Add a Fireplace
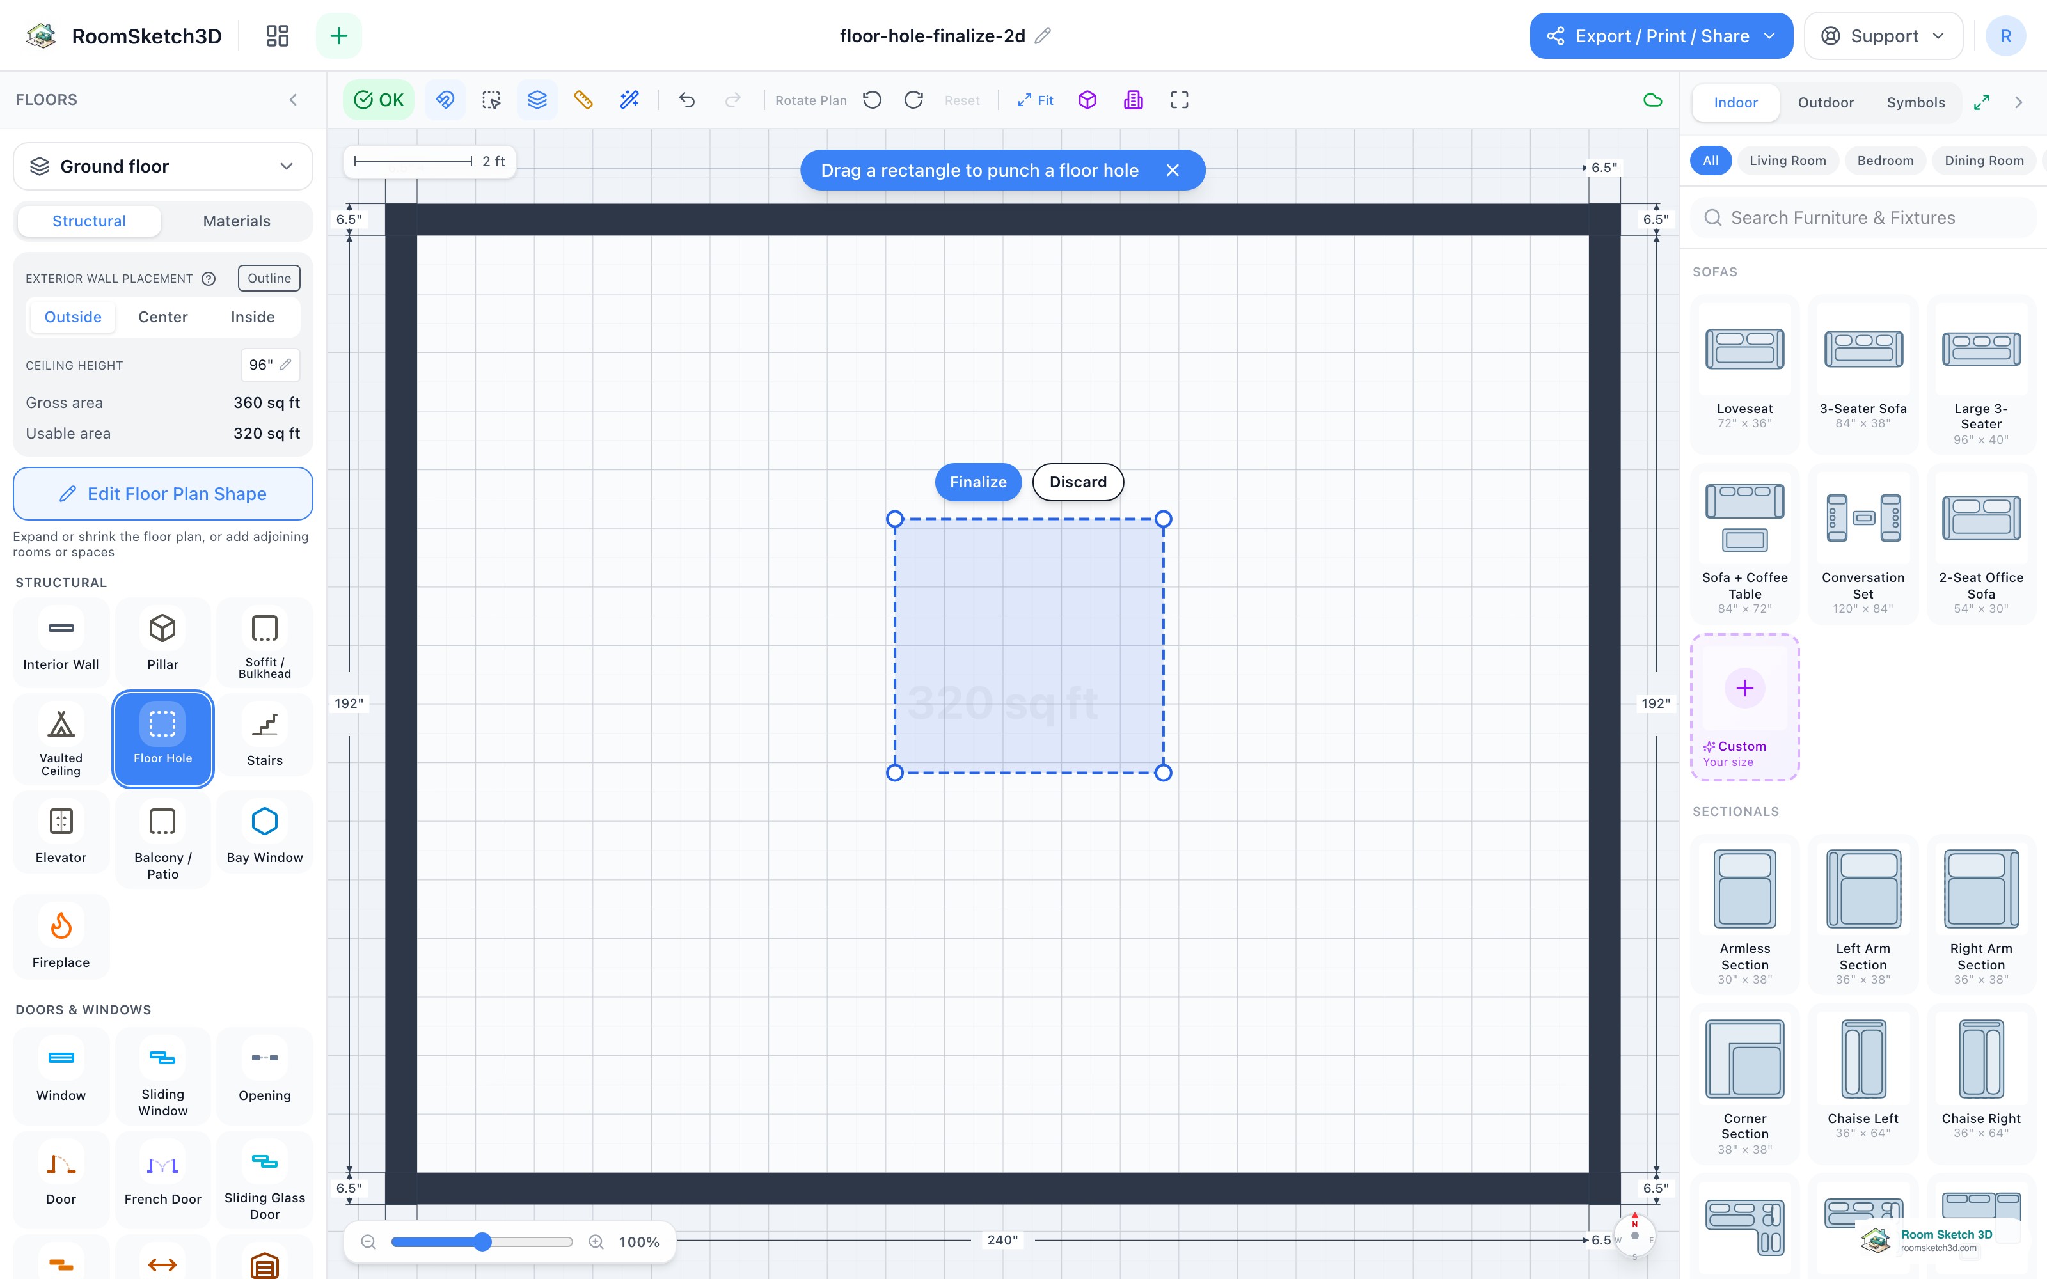The width and height of the screenshot is (2047, 1279). (x=61, y=938)
